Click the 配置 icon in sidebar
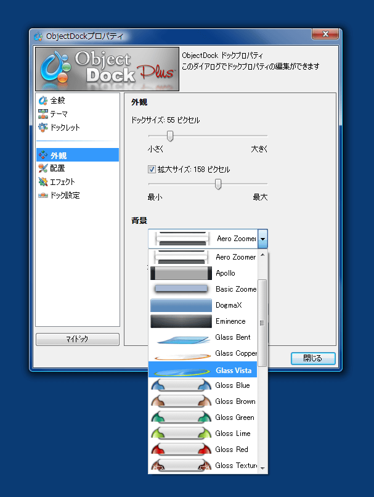 [x=43, y=168]
